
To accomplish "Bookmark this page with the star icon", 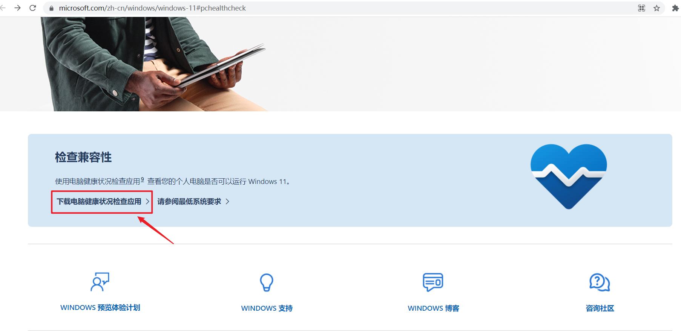I will [656, 8].
